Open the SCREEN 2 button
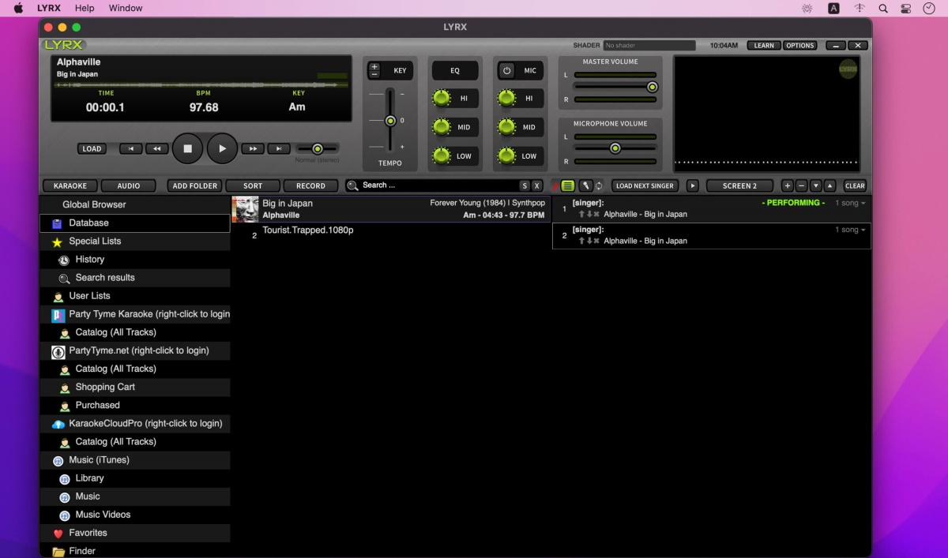The height and width of the screenshot is (558, 948). click(x=739, y=186)
